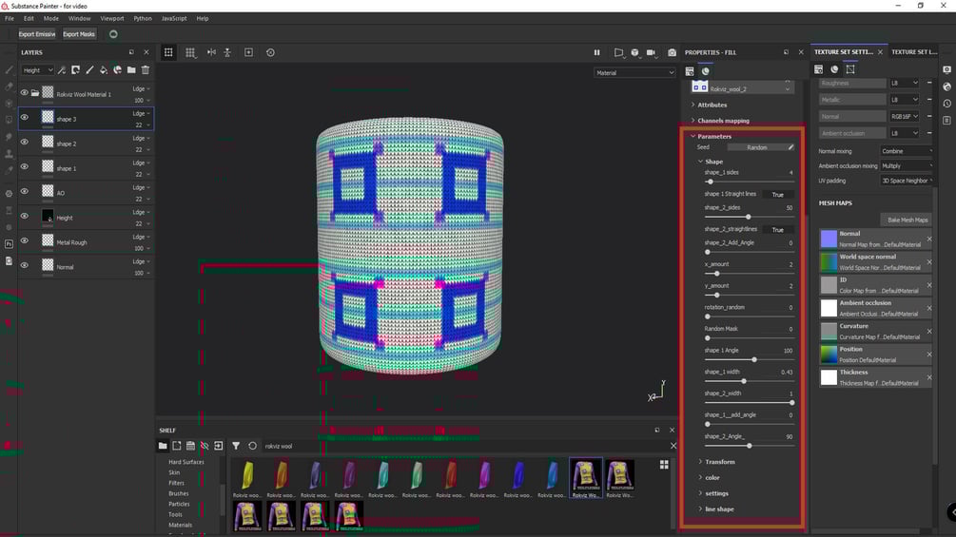Image resolution: width=956 pixels, height=537 pixels.
Task: Adjust the shape_1 sides slider
Action: (x=749, y=182)
